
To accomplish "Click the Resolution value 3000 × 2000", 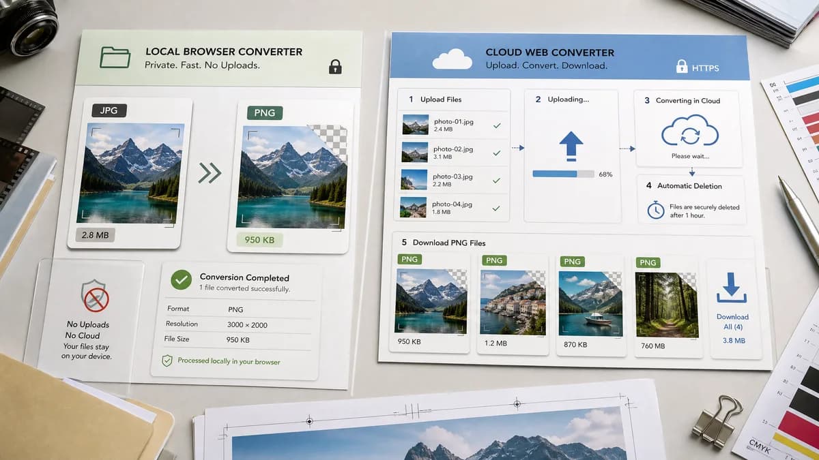I will tap(248, 324).
